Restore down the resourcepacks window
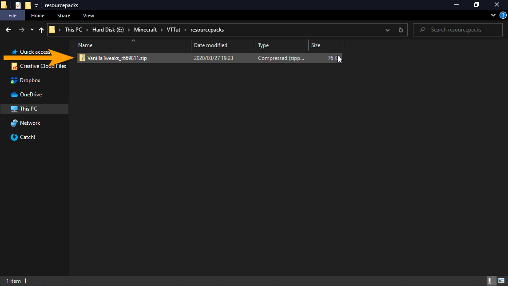The height and width of the screenshot is (286, 508). [x=476, y=5]
